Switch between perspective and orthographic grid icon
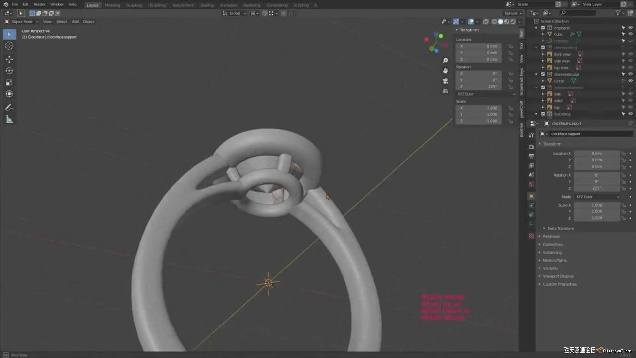Image resolution: width=636 pixels, height=358 pixels. click(x=445, y=91)
